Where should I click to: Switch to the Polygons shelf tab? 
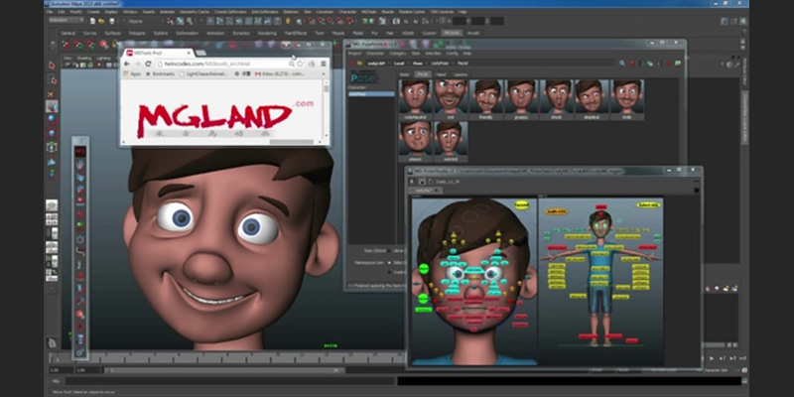tap(137, 33)
